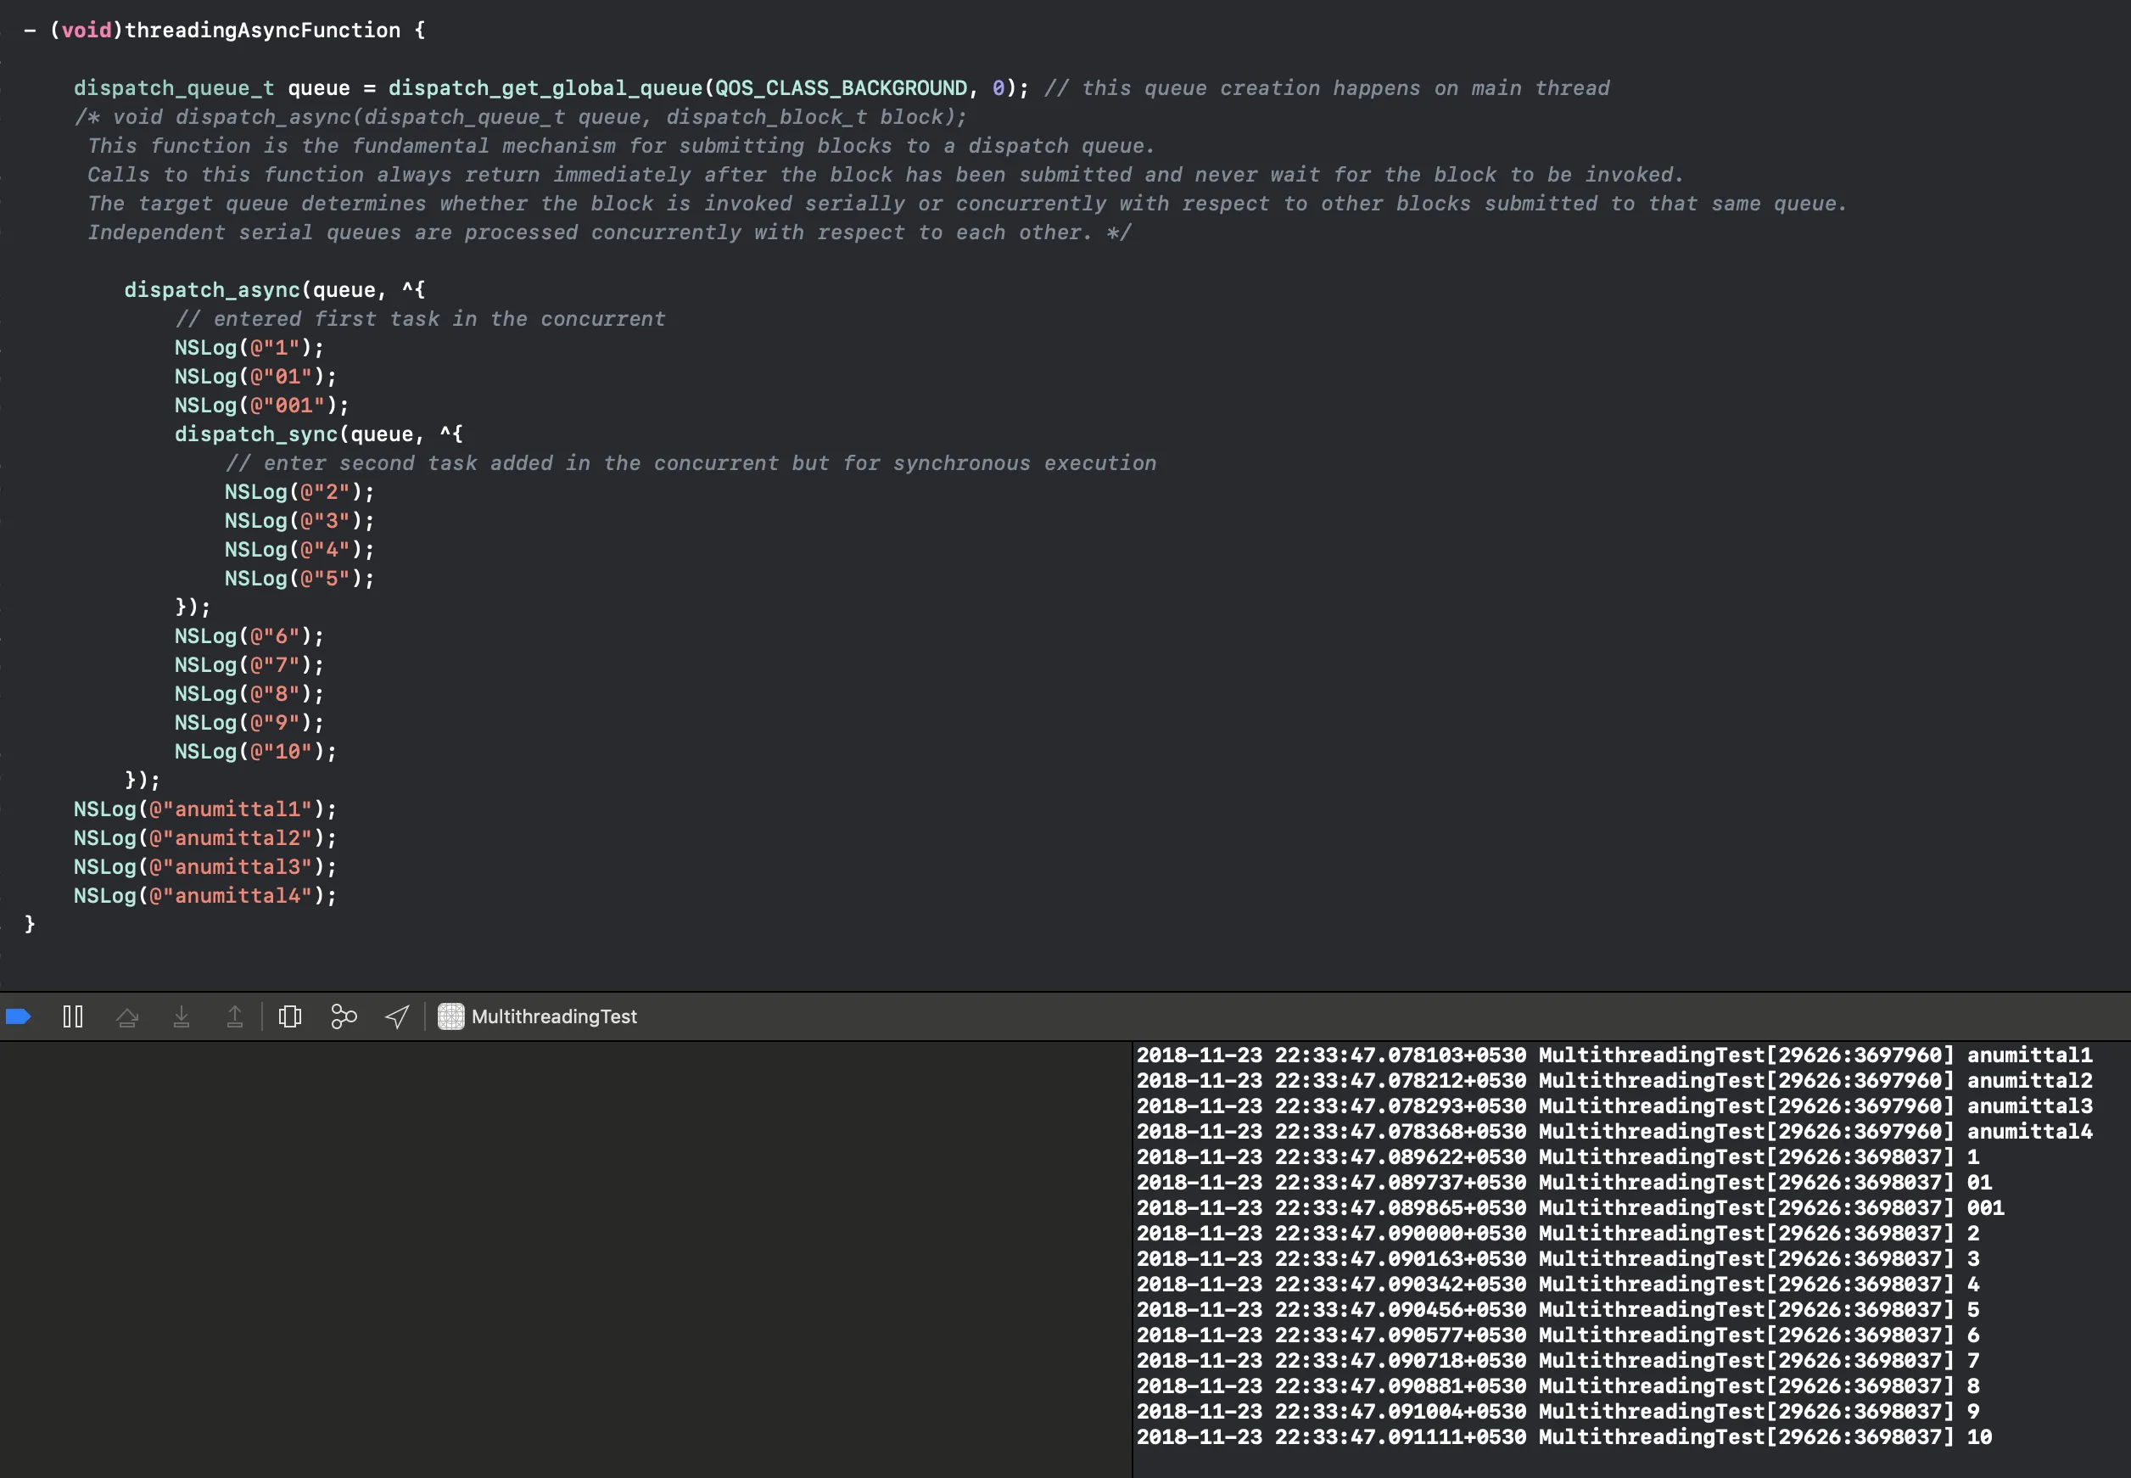Click console log line ending anumittal1
Screen dimensions: 2131x1478
[x=1614, y=1055]
